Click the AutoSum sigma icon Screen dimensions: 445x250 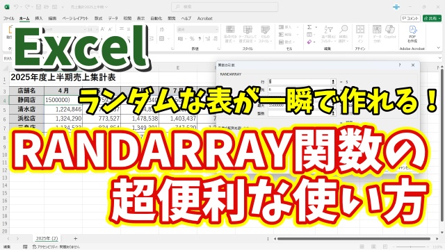[309, 27]
